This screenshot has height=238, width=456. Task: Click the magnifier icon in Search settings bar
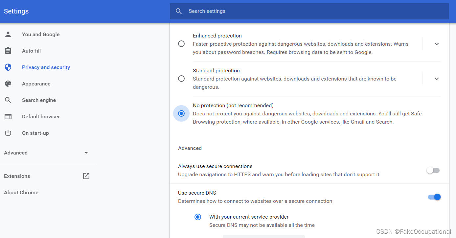coord(179,11)
